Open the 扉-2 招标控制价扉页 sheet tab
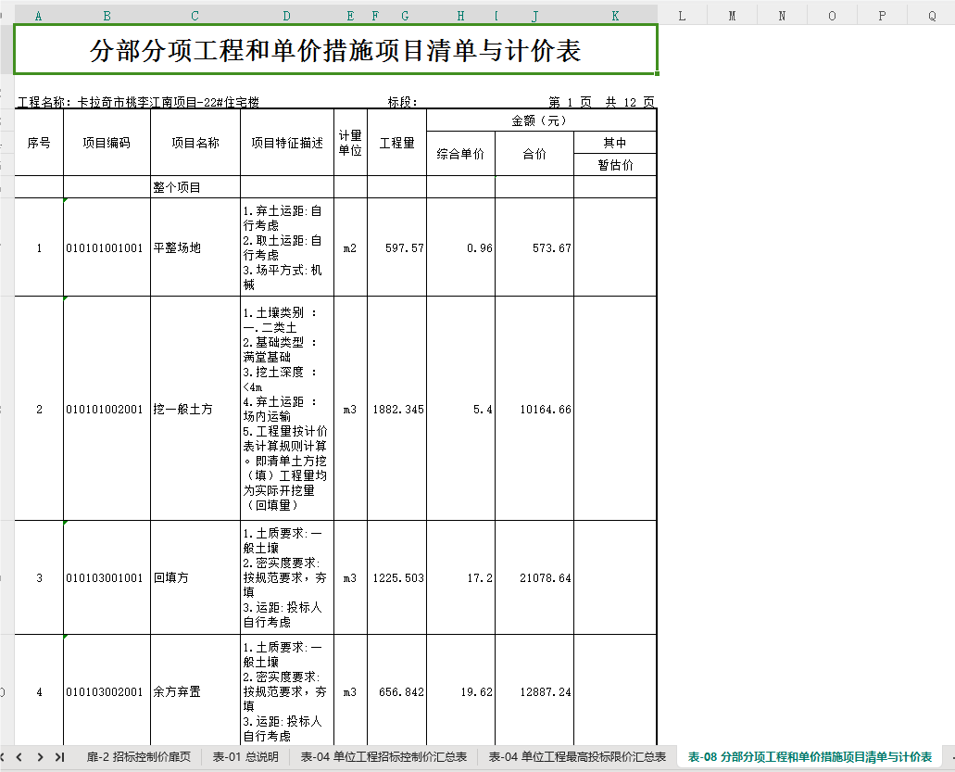This screenshot has height=772, width=955. pyautogui.click(x=138, y=757)
